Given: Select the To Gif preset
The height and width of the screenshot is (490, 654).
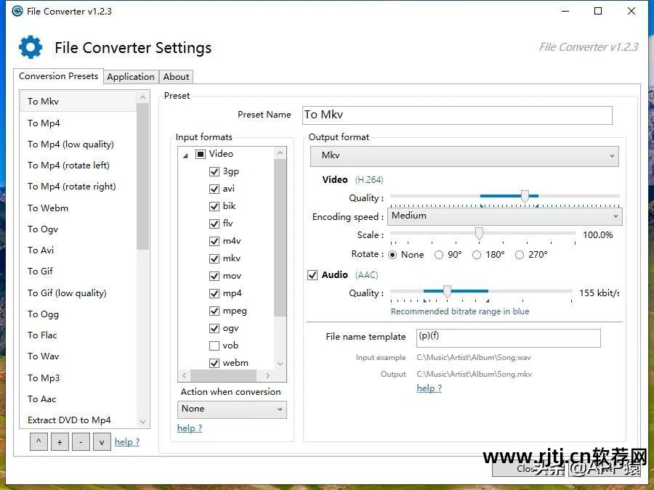Looking at the screenshot, I should click(78, 271).
